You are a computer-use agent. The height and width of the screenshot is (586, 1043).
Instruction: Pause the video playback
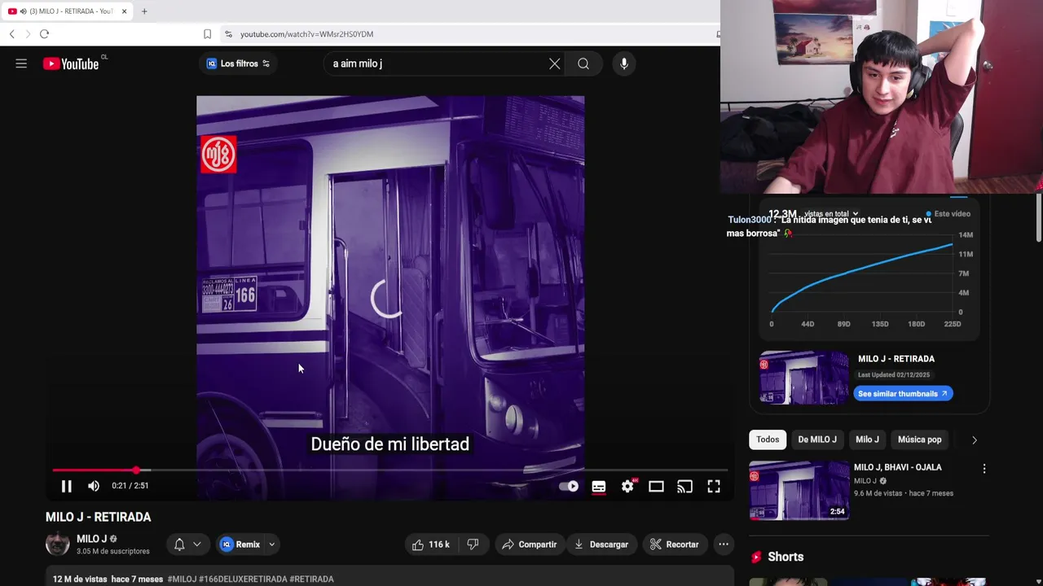point(67,486)
